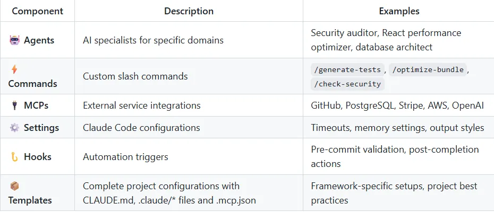Image resolution: width=494 pixels, height=212 pixels.
Task: Click the Examples column header
Action: (399, 11)
